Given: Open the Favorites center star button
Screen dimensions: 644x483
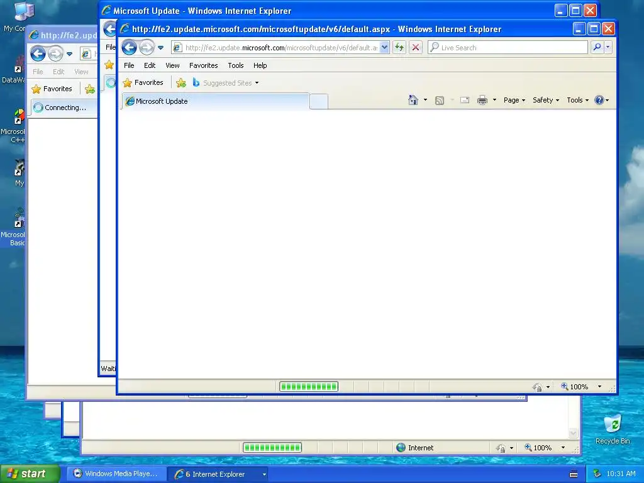Looking at the screenshot, I should [x=143, y=82].
